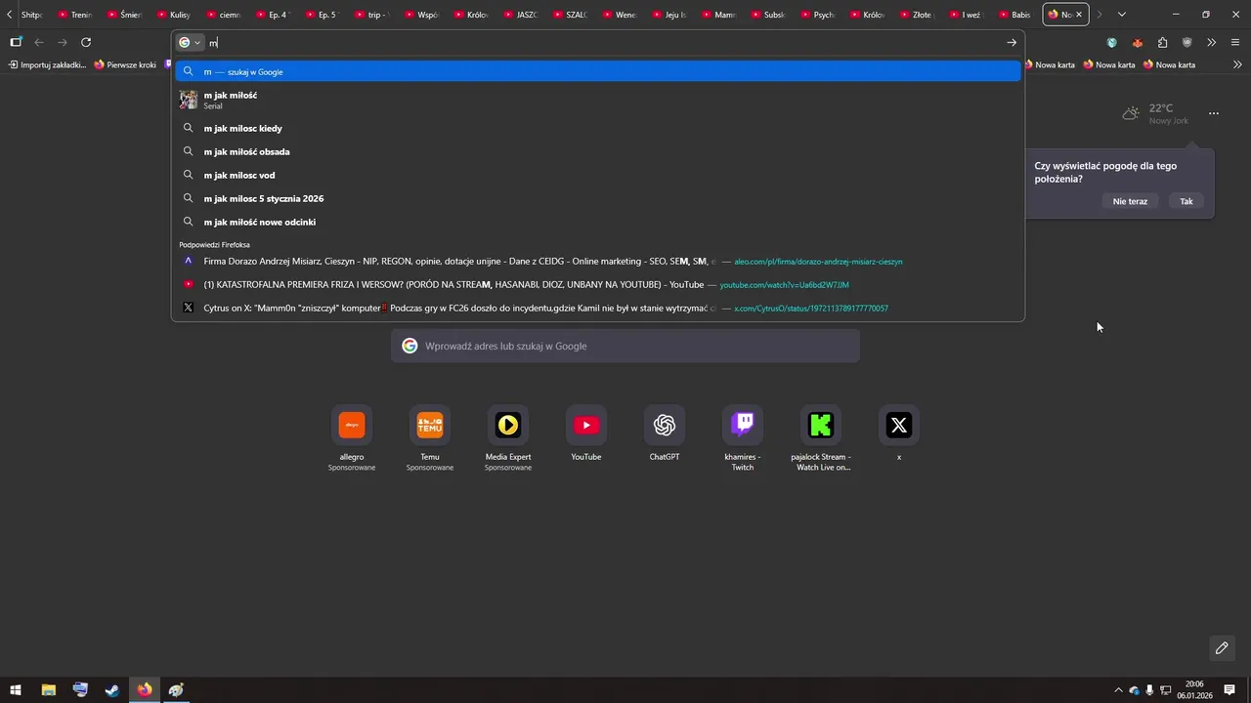
Task: Select the allegro sponsored shortcut tile
Action: pos(352,426)
